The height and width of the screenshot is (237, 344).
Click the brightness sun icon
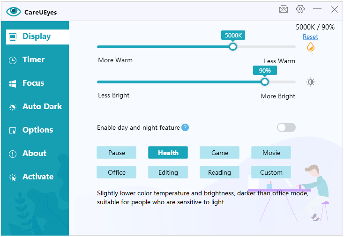[x=310, y=82]
